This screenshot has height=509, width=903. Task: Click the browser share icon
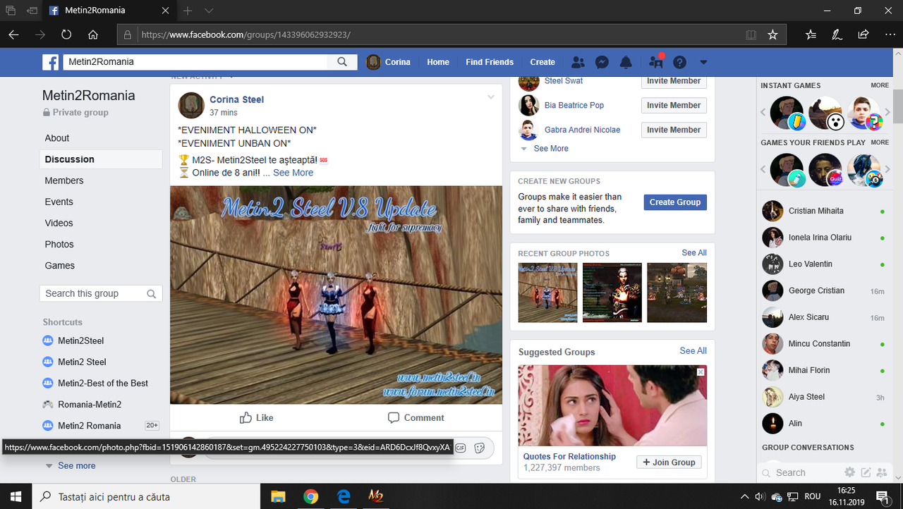pos(863,35)
